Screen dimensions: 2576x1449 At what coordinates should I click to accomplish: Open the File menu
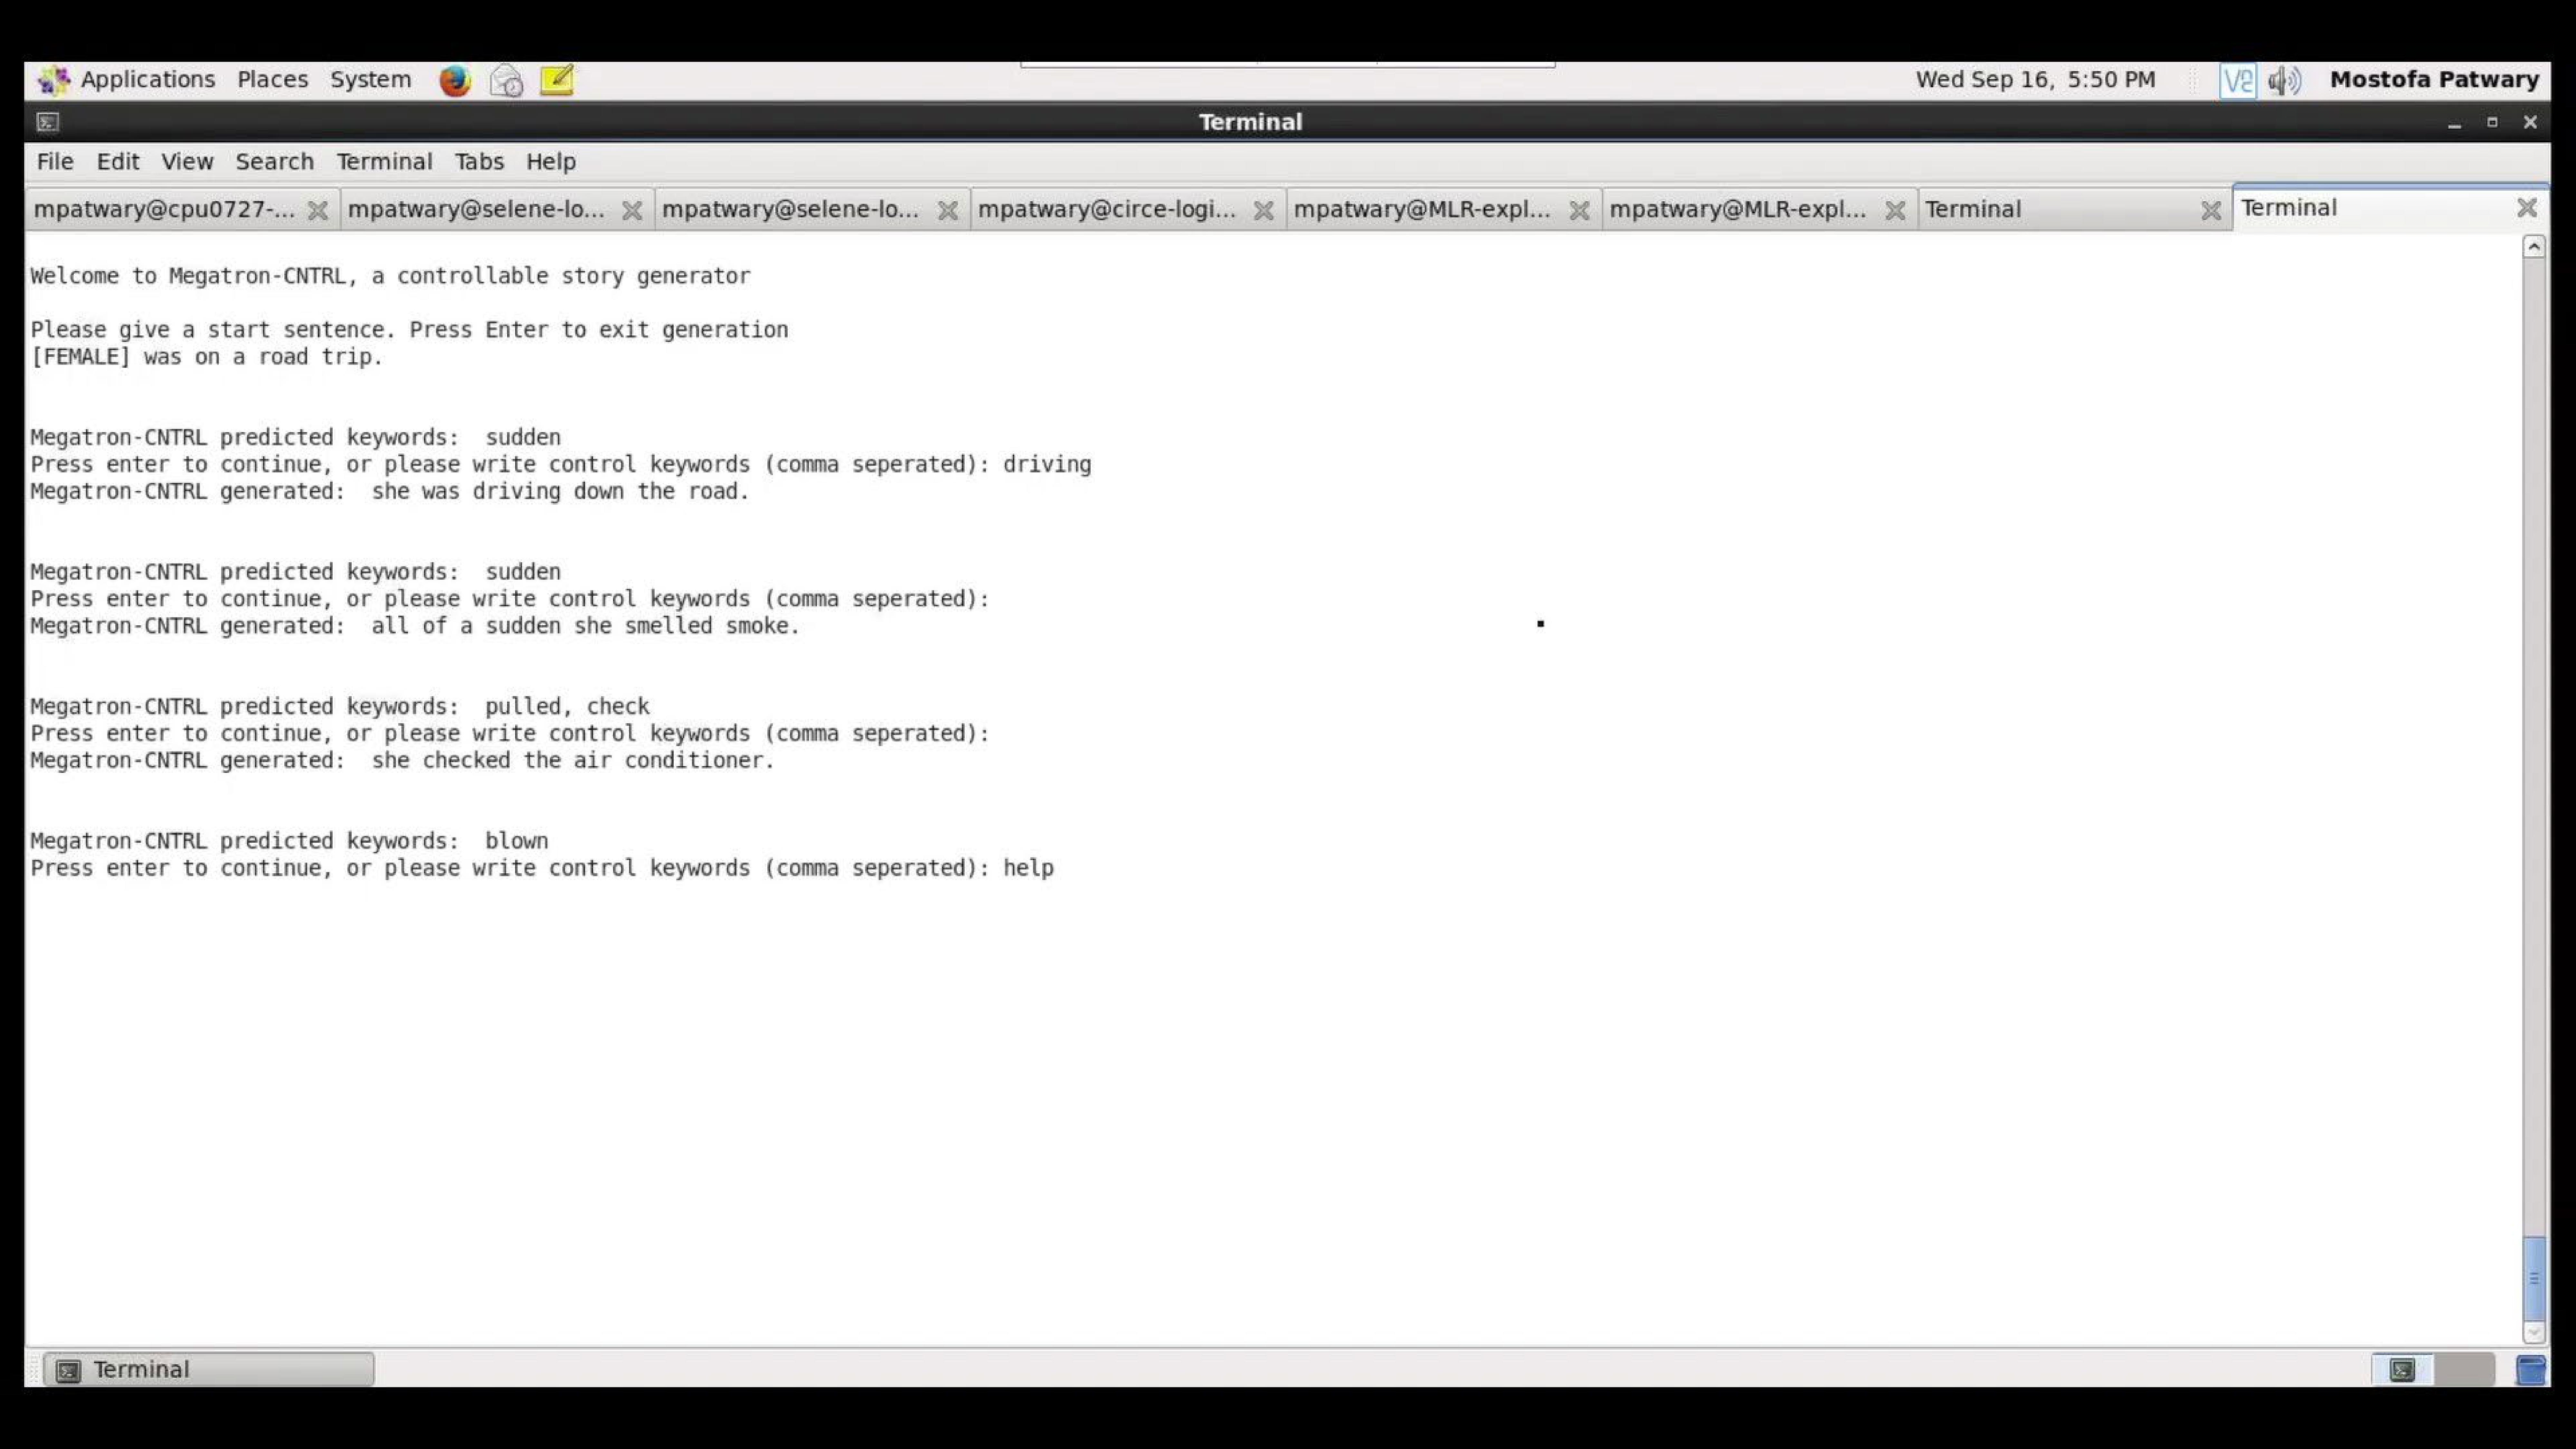click(x=55, y=162)
